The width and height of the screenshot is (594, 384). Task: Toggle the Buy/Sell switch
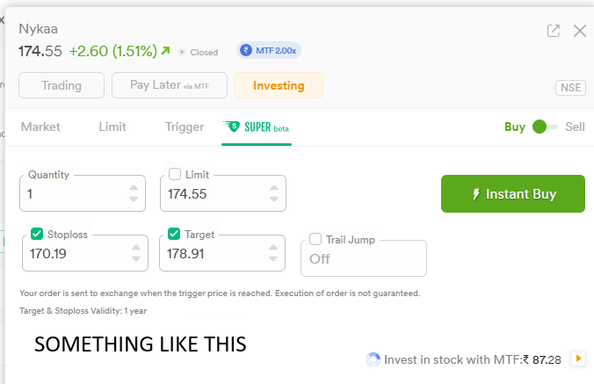point(545,127)
